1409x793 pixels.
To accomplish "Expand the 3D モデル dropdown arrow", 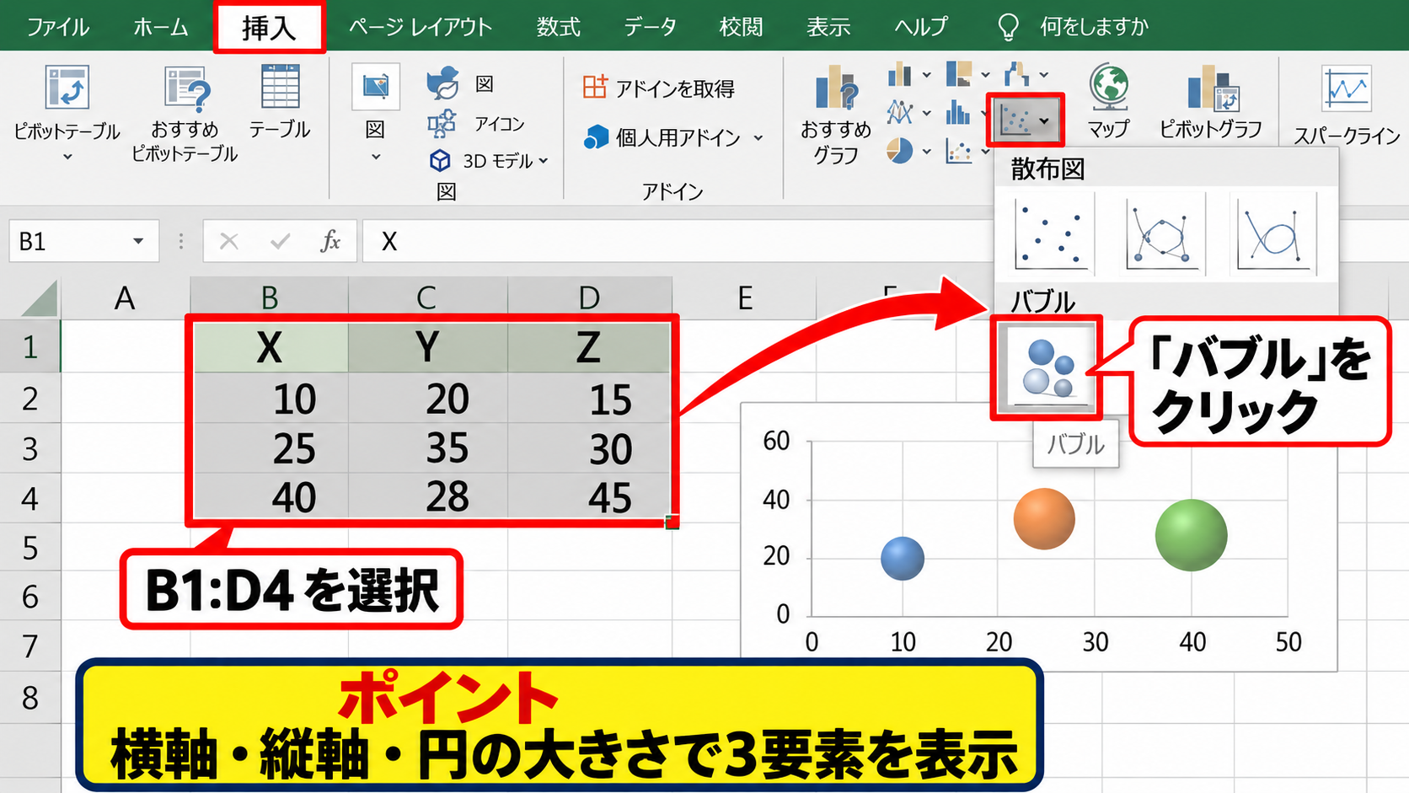I will 544,161.
